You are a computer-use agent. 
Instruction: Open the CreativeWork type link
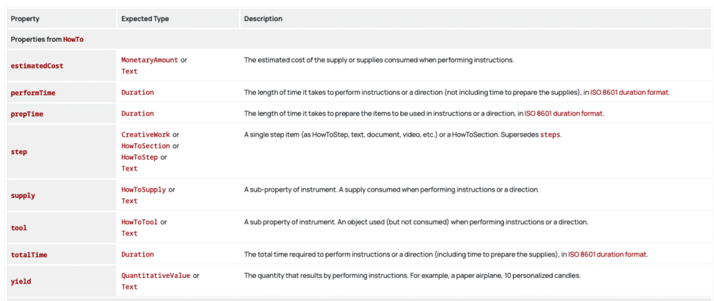(x=145, y=134)
